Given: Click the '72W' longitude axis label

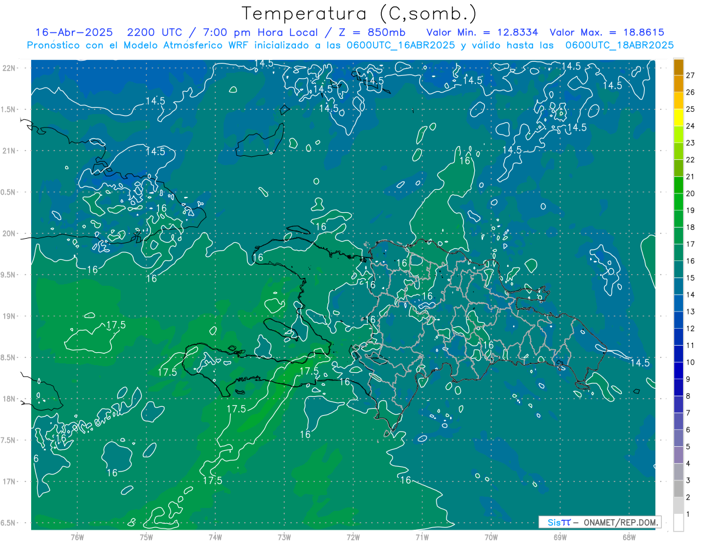Looking at the screenshot, I should point(353,537).
